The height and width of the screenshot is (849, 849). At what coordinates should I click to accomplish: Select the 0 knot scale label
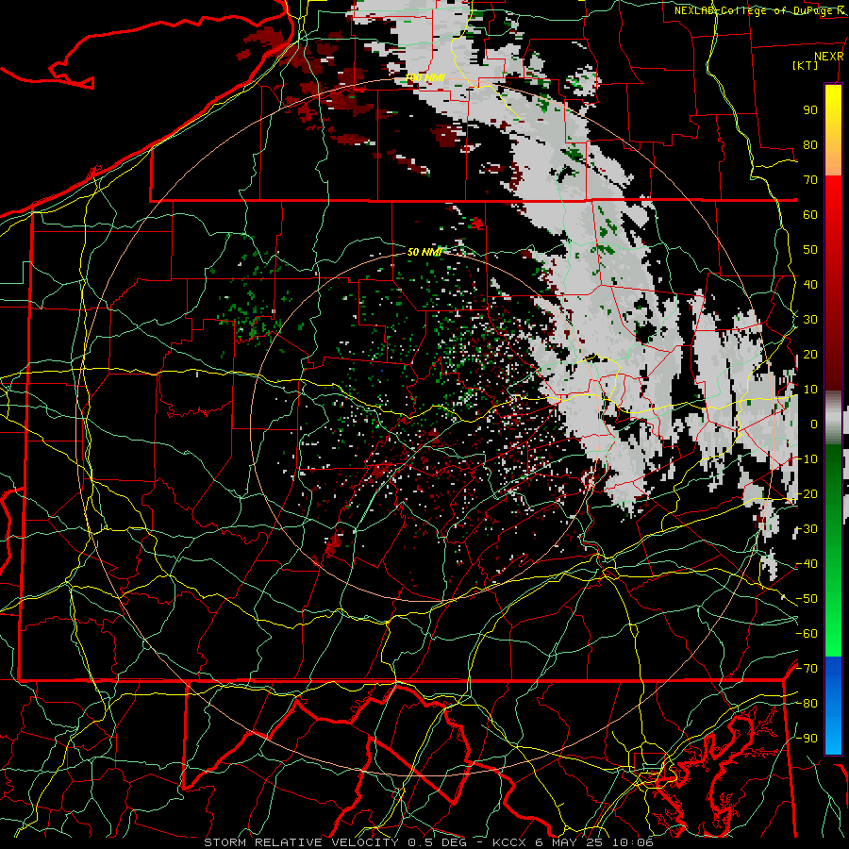coord(814,424)
